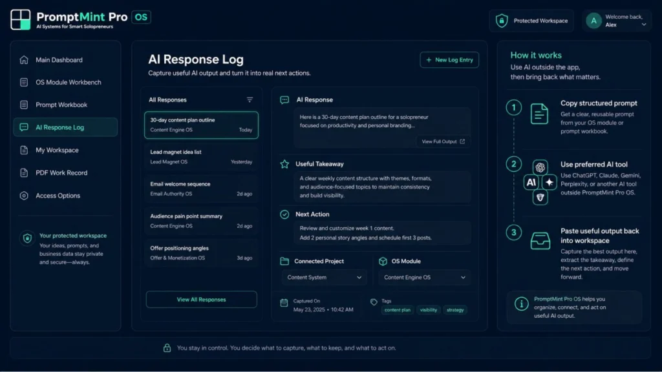Select the 30-day content plan outline entry
This screenshot has height=372, width=662.
coord(202,125)
